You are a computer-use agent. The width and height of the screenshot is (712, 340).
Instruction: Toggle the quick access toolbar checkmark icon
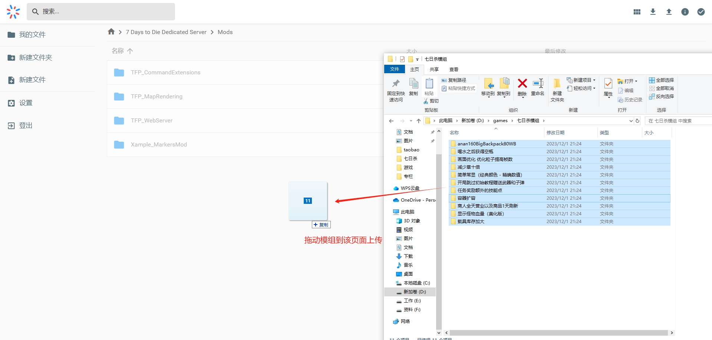point(402,59)
